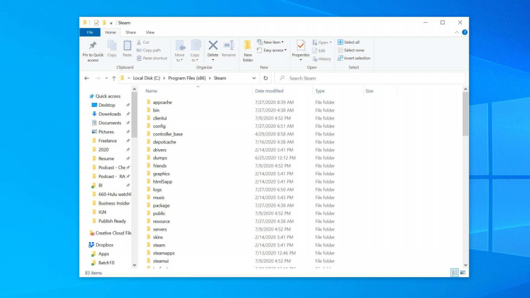The height and width of the screenshot is (298, 530).
Task: Click Program Files (x86) breadcrumb
Action: tap(187, 78)
